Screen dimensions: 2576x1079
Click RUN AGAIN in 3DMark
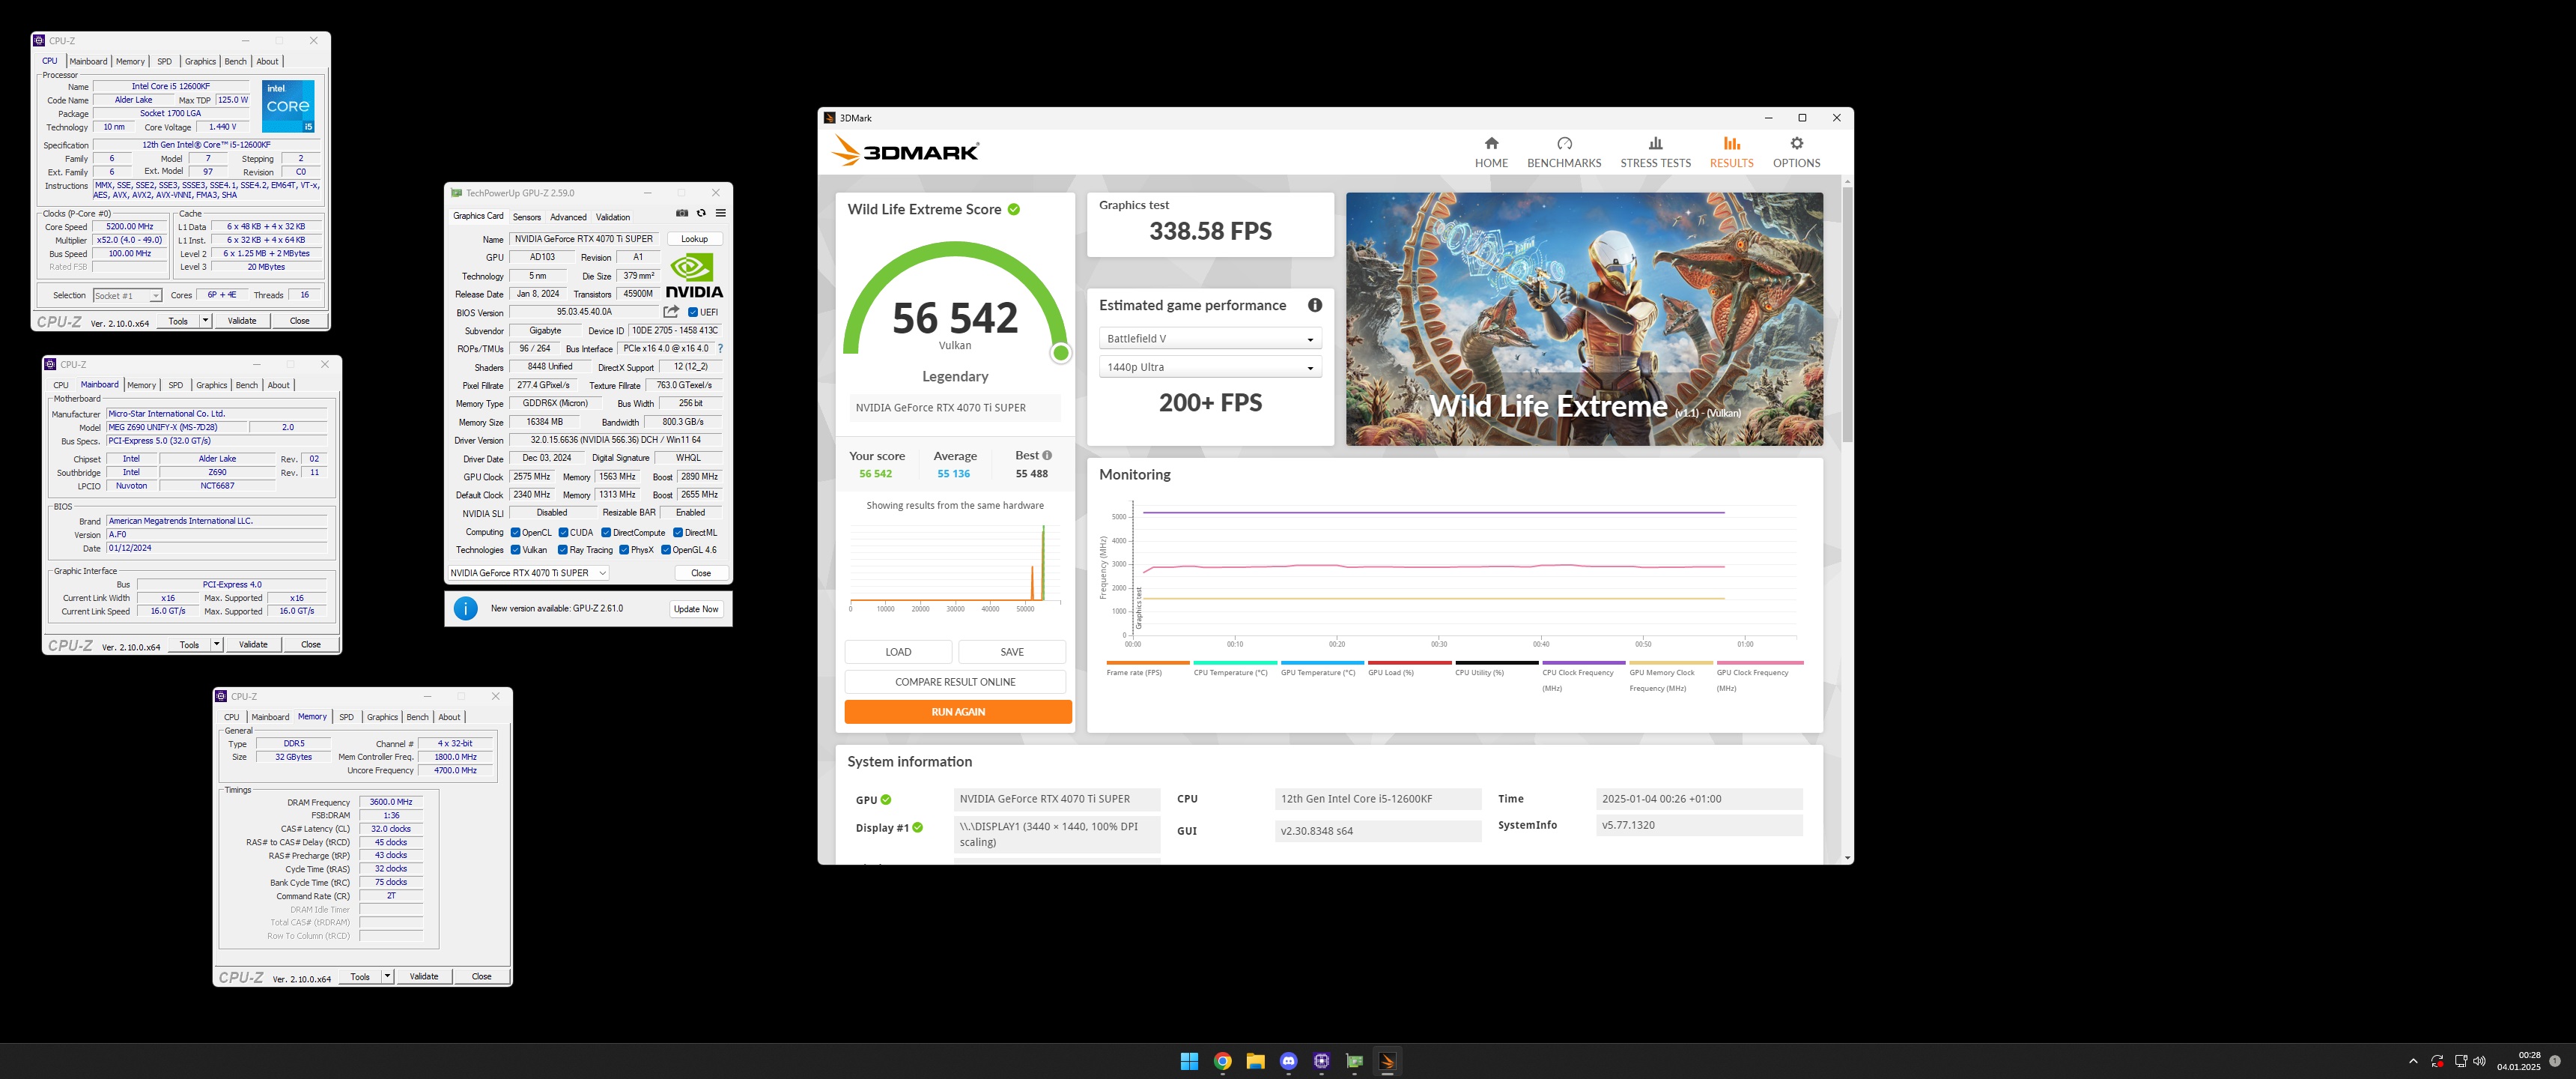958,712
